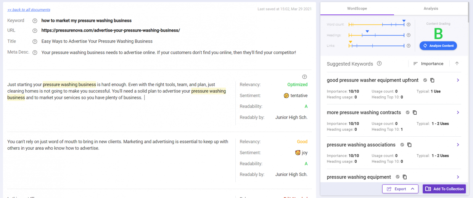
Task: Click Last saved timestamp
Action: point(285,9)
